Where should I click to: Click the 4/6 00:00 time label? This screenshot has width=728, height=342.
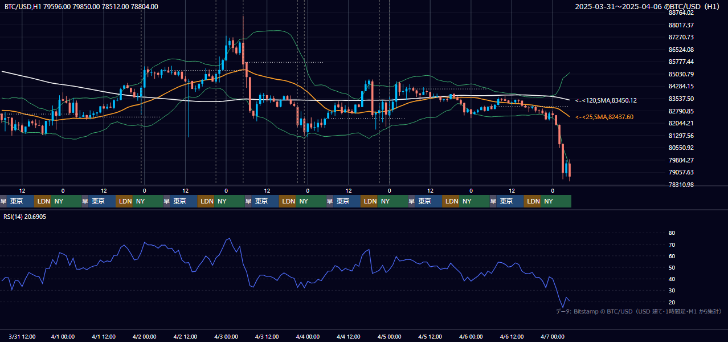click(x=471, y=336)
